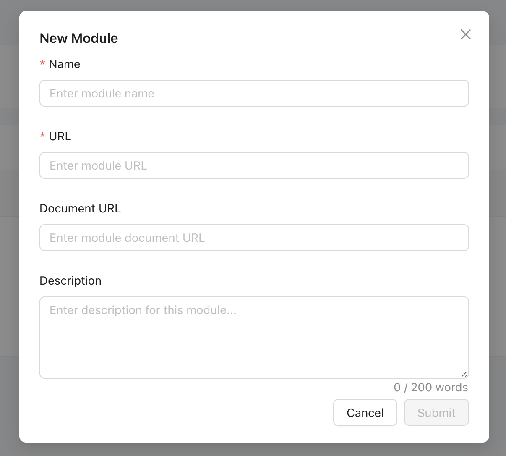
Task: Click the red asterisk beside URL
Action: 42,136
